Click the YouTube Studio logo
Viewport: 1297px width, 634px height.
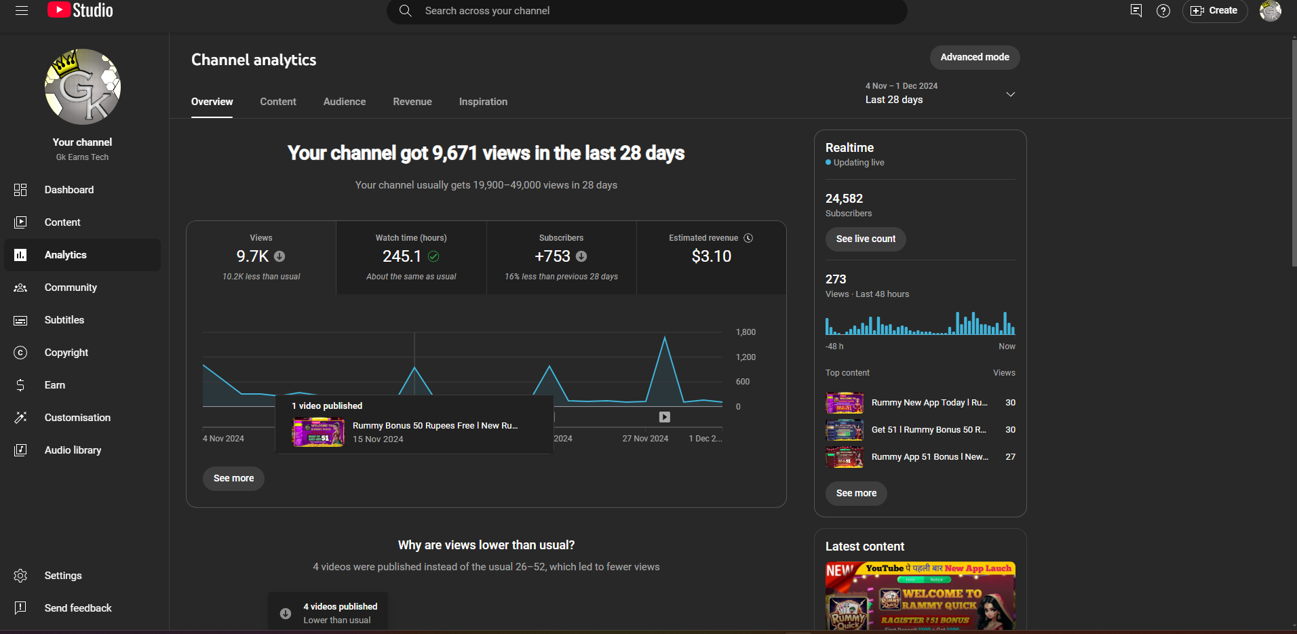[x=80, y=10]
